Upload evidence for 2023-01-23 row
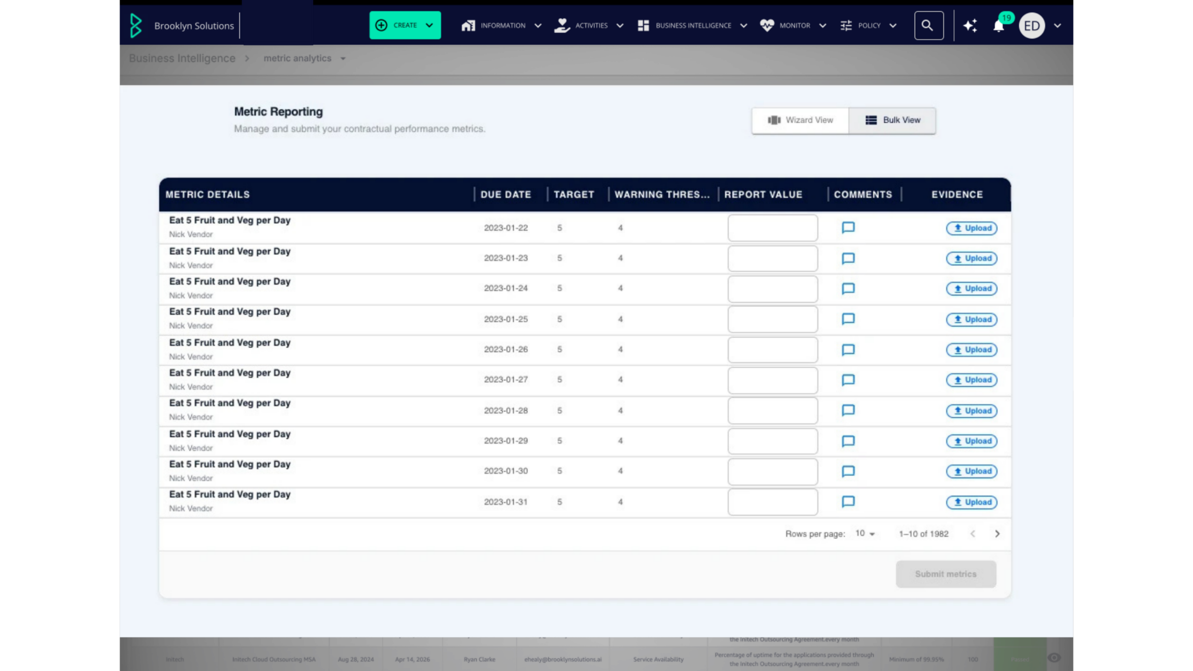Viewport: 1193px width, 671px height. click(x=972, y=258)
